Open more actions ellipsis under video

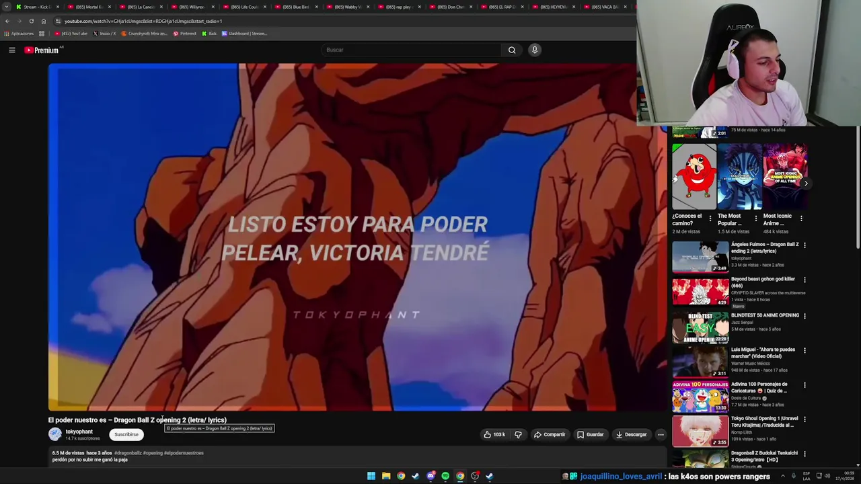tap(661, 434)
